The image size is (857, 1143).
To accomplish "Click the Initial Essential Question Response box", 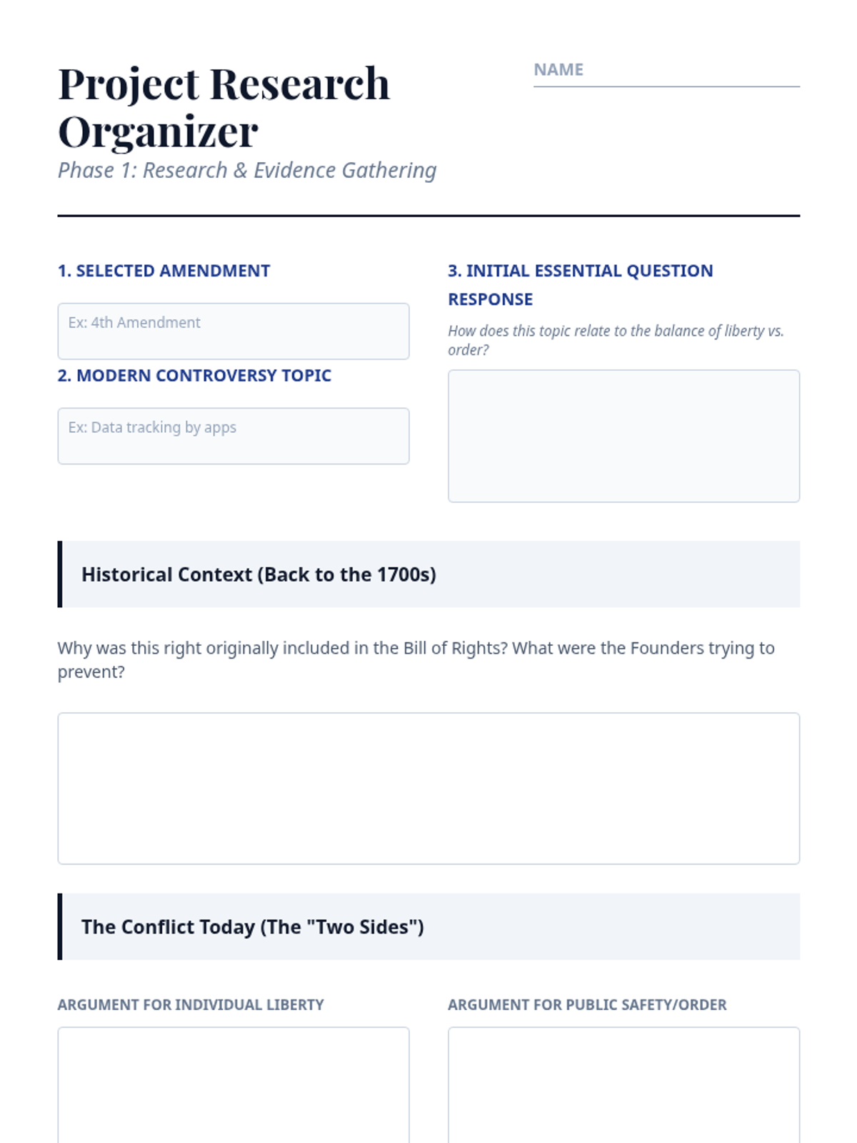I will point(623,436).
